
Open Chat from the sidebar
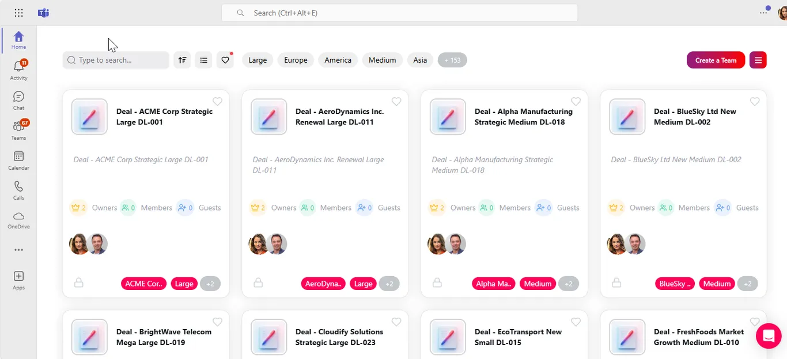point(18,100)
